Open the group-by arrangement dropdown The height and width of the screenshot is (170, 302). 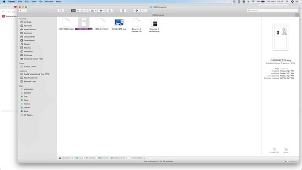pyautogui.click(x=93, y=10)
